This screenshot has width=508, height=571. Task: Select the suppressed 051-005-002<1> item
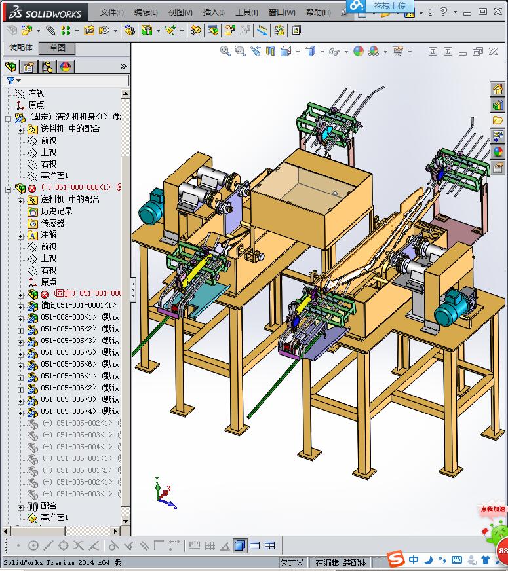[77, 423]
